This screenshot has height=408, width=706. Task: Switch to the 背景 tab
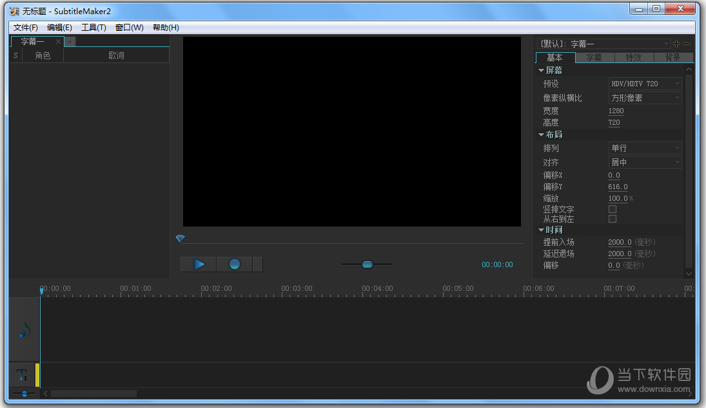click(x=672, y=57)
